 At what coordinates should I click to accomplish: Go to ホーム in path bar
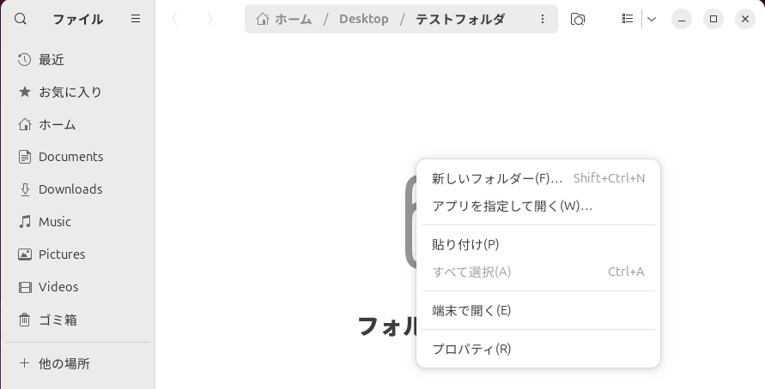pos(284,19)
